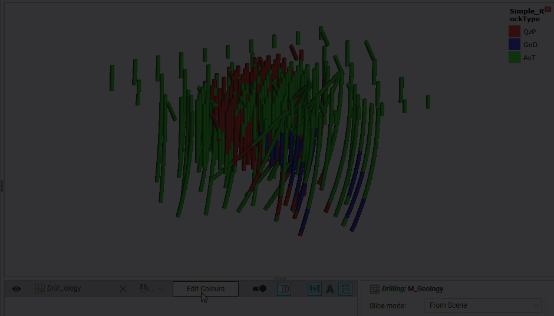Screen dimensions: 554x316
Task: Click the splitter handle above the shape list
Action: click(279, 278)
